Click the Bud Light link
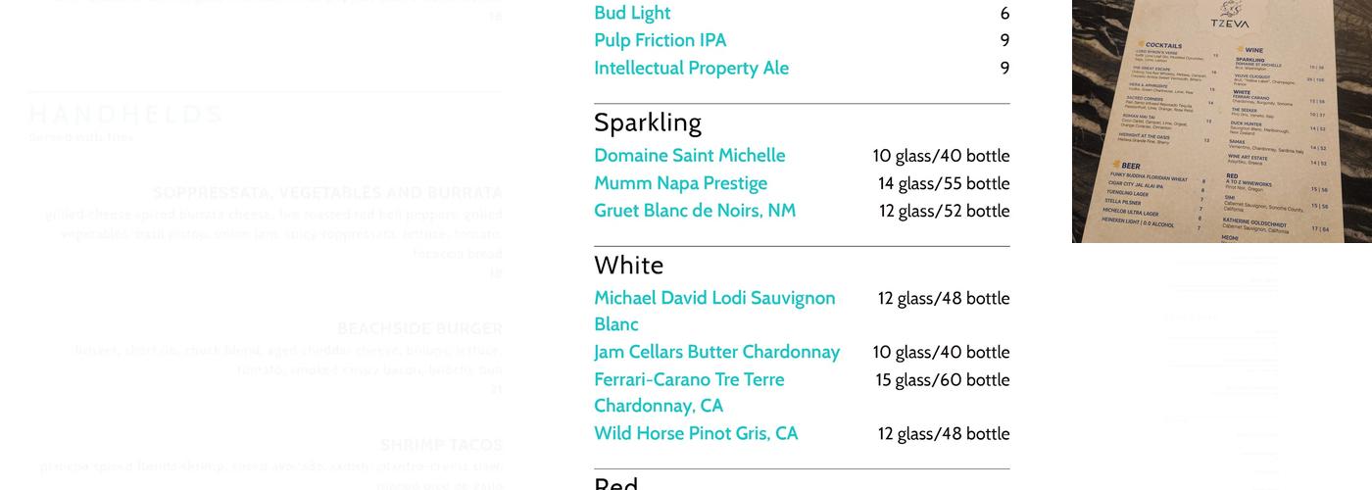1372x490 pixels. [x=632, y=13]
